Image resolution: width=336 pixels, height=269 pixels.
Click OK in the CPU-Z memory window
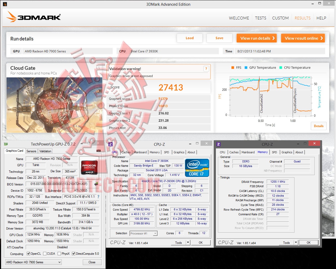coord(308,243)
